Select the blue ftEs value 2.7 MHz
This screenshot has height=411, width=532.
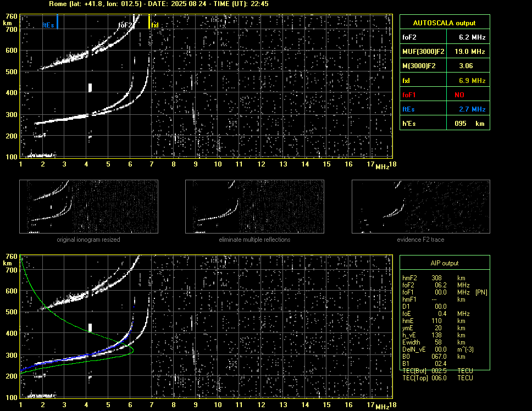(472, 109)
